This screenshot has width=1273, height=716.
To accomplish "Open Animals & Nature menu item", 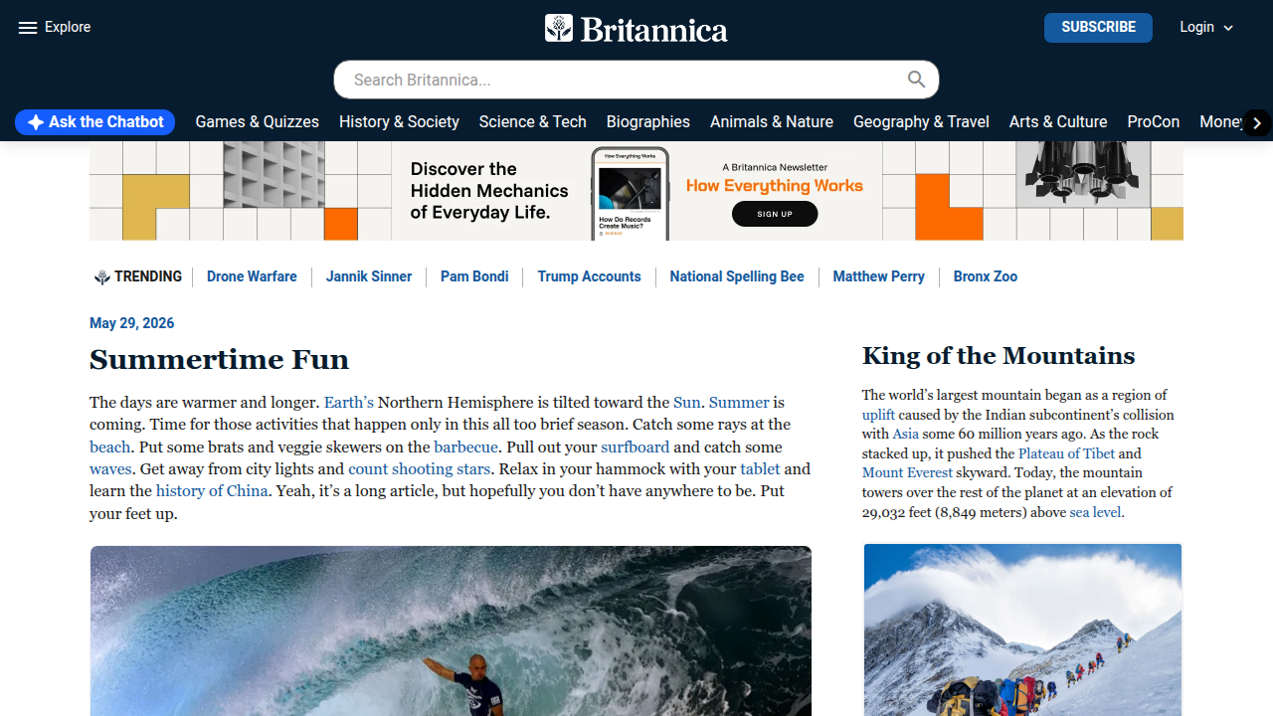I will point(772,122).
